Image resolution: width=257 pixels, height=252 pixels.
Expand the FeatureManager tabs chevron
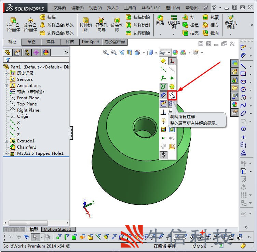(x=66, y=52)
